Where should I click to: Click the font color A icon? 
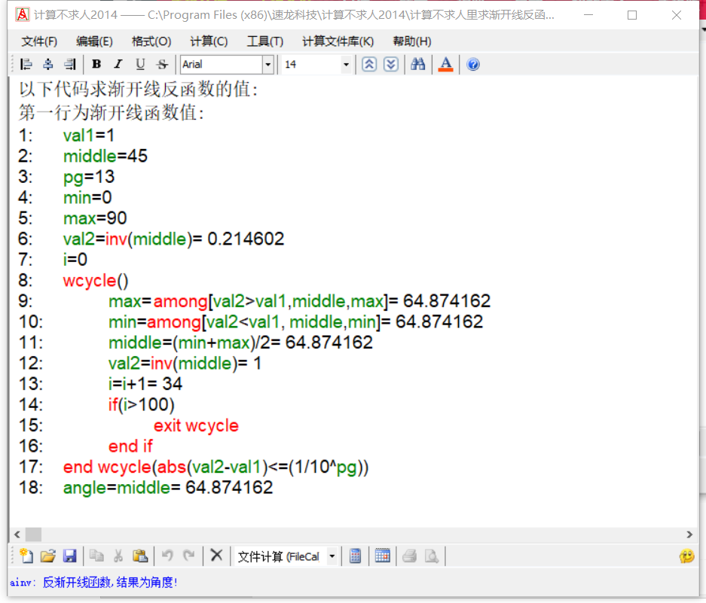446,64
